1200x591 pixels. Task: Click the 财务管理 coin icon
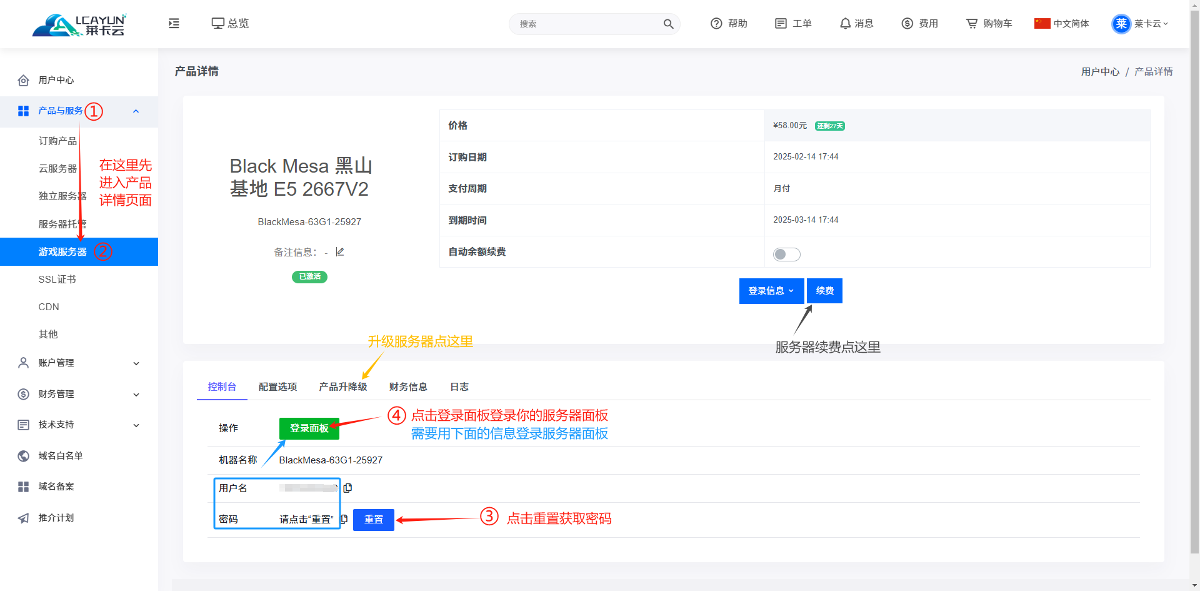click(23, 394)
